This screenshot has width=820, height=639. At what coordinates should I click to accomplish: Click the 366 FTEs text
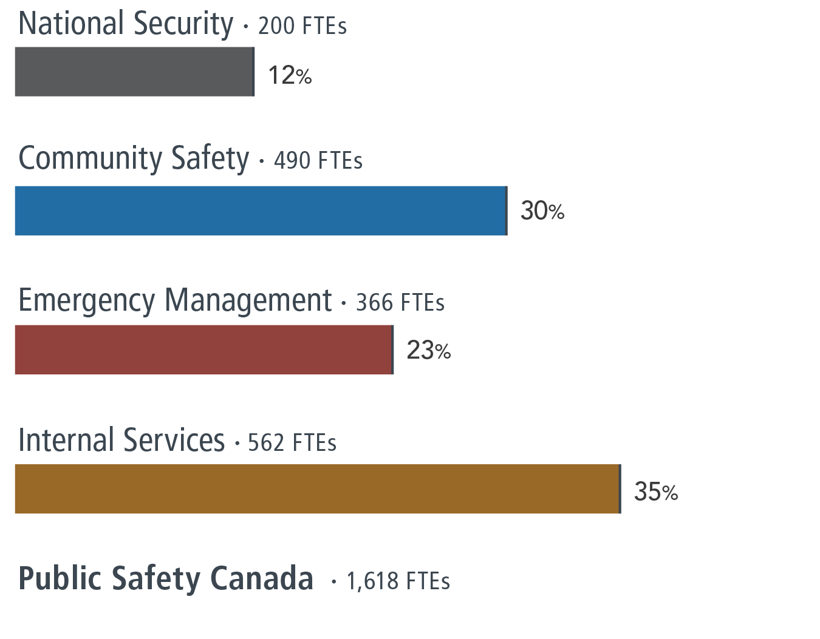pos(400,302)
